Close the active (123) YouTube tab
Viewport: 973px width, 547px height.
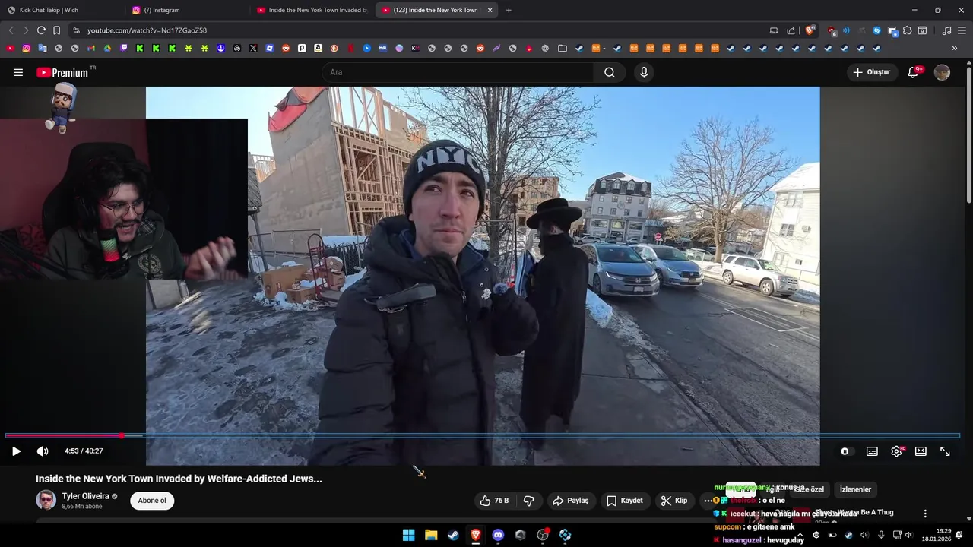point(490,10)
